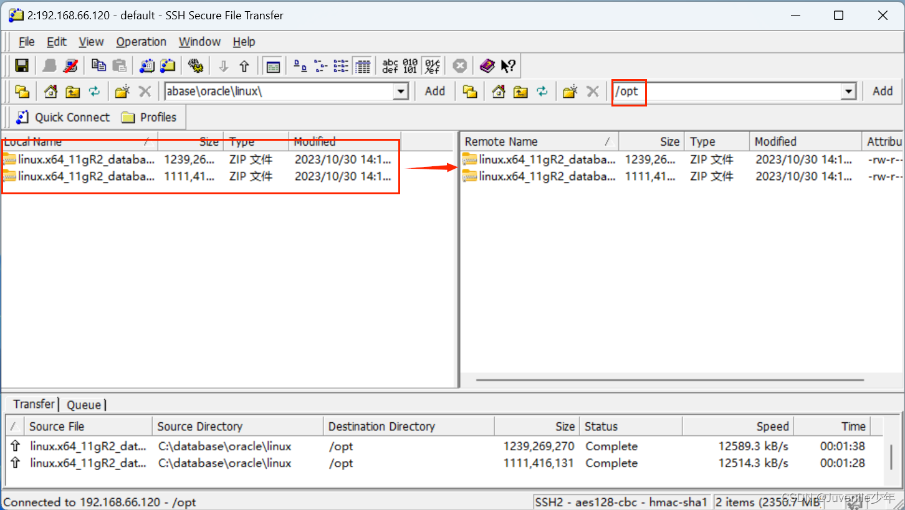Screen dimensions: 905x510
Task: Refresh the remote file pane
Action: pyautogui.click(x=542, y=92)
